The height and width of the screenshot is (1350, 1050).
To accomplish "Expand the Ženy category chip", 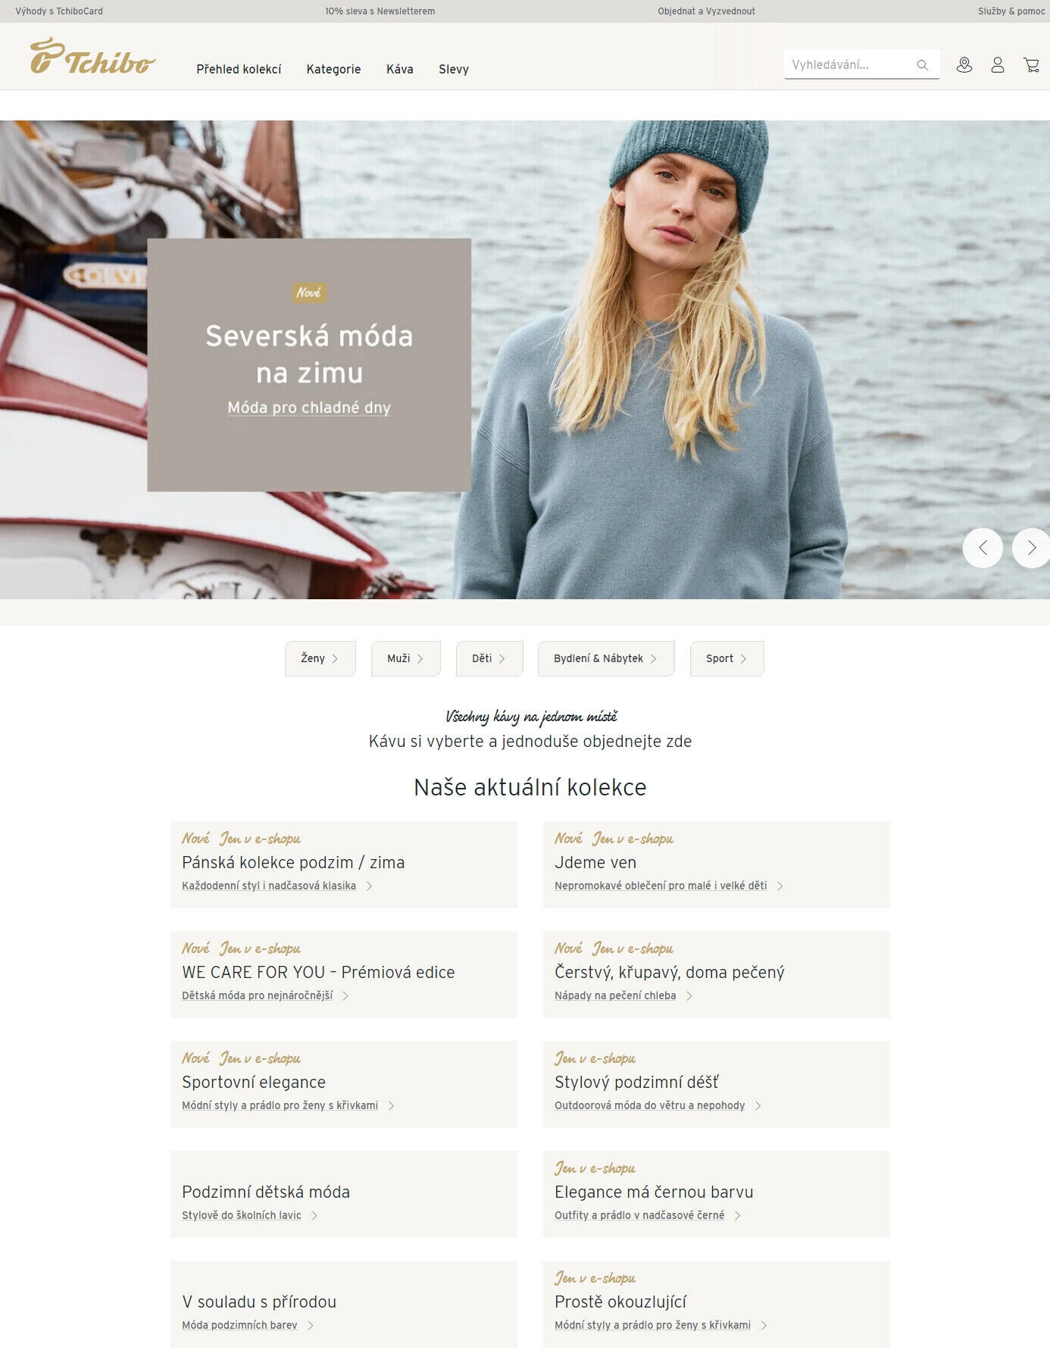I will pos(320,658).
